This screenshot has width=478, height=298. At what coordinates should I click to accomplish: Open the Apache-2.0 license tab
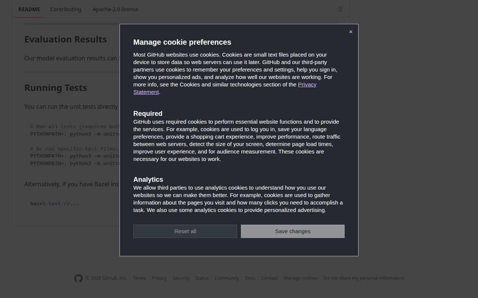pos(115,9)
